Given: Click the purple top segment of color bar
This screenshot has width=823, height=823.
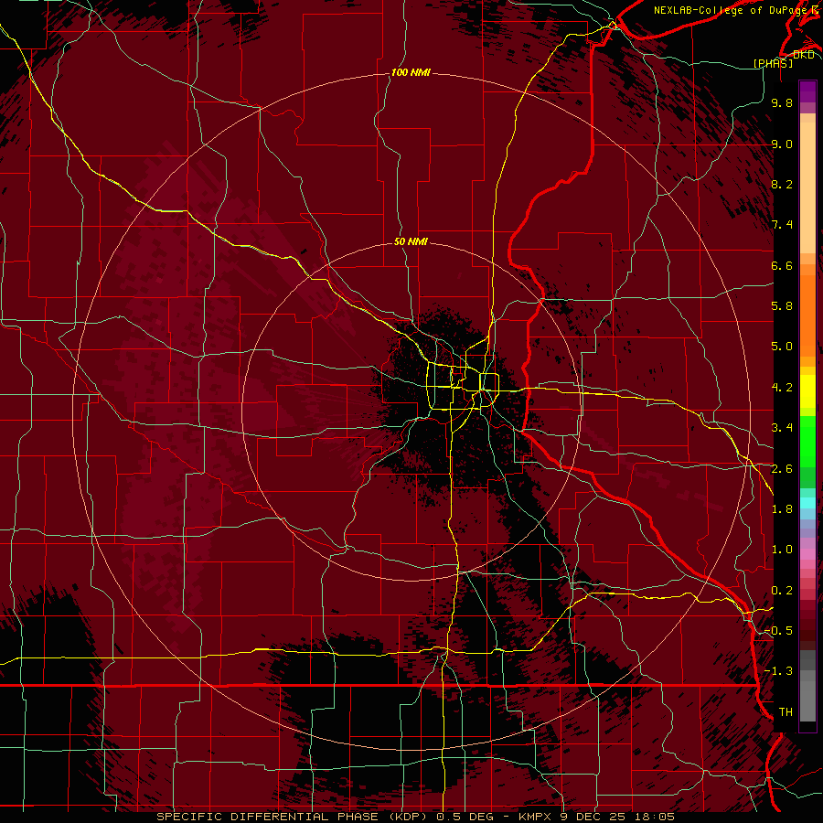Looking at the screenshot, I should point(807,91).
